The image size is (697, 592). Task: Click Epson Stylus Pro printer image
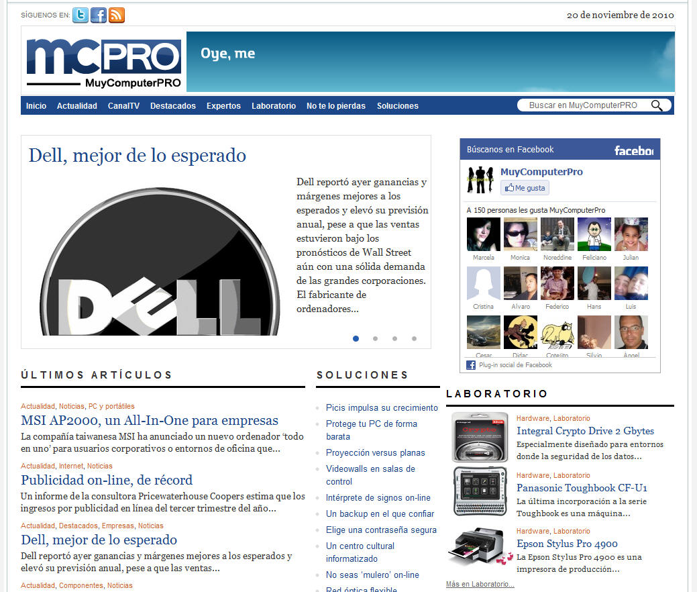click(x=480, y=546)
